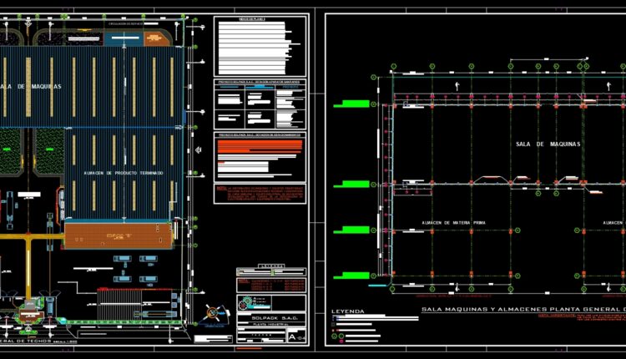Click the 'SOLPACK S.A.C.' title block text
This screenshot has height=359, width=626.
tap(275, 318)
